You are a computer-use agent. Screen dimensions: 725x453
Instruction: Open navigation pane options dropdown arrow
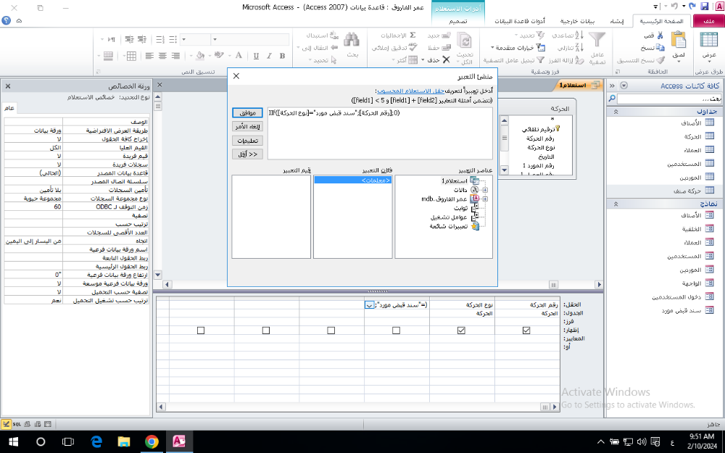point(623,86)
